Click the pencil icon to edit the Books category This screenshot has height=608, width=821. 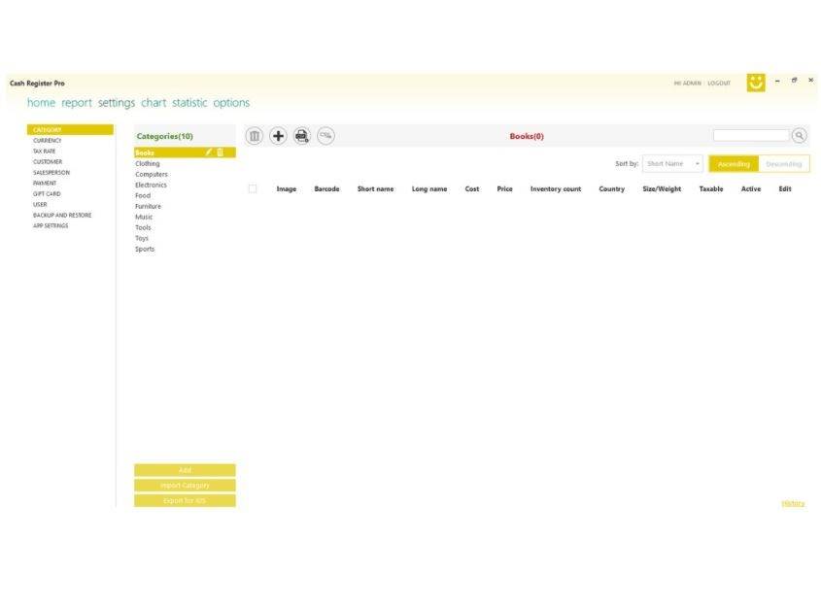[209, 152]
